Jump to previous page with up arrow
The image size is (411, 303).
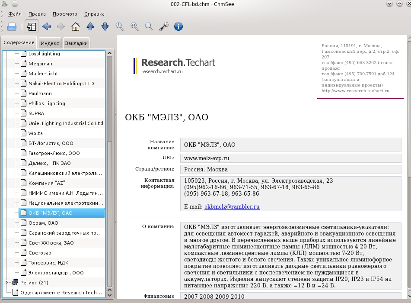point(90,26)
